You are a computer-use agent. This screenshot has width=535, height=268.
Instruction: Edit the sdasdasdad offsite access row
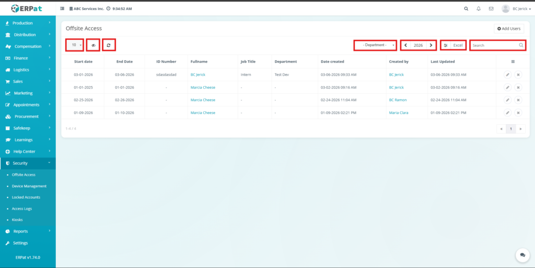[x=507, y=75]
